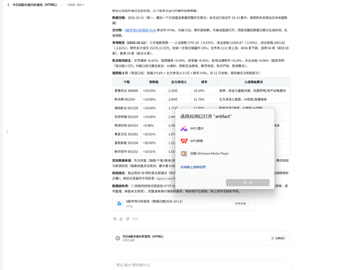This screenshot has width=364, height=270.
Task: Click the vertical dots handle on the left edge
Action: pos(7,131)
